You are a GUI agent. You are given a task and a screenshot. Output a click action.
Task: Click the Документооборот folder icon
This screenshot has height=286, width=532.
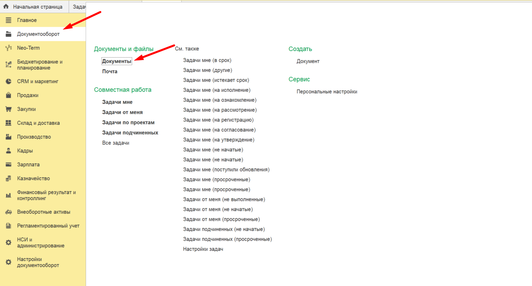(8, 34)
